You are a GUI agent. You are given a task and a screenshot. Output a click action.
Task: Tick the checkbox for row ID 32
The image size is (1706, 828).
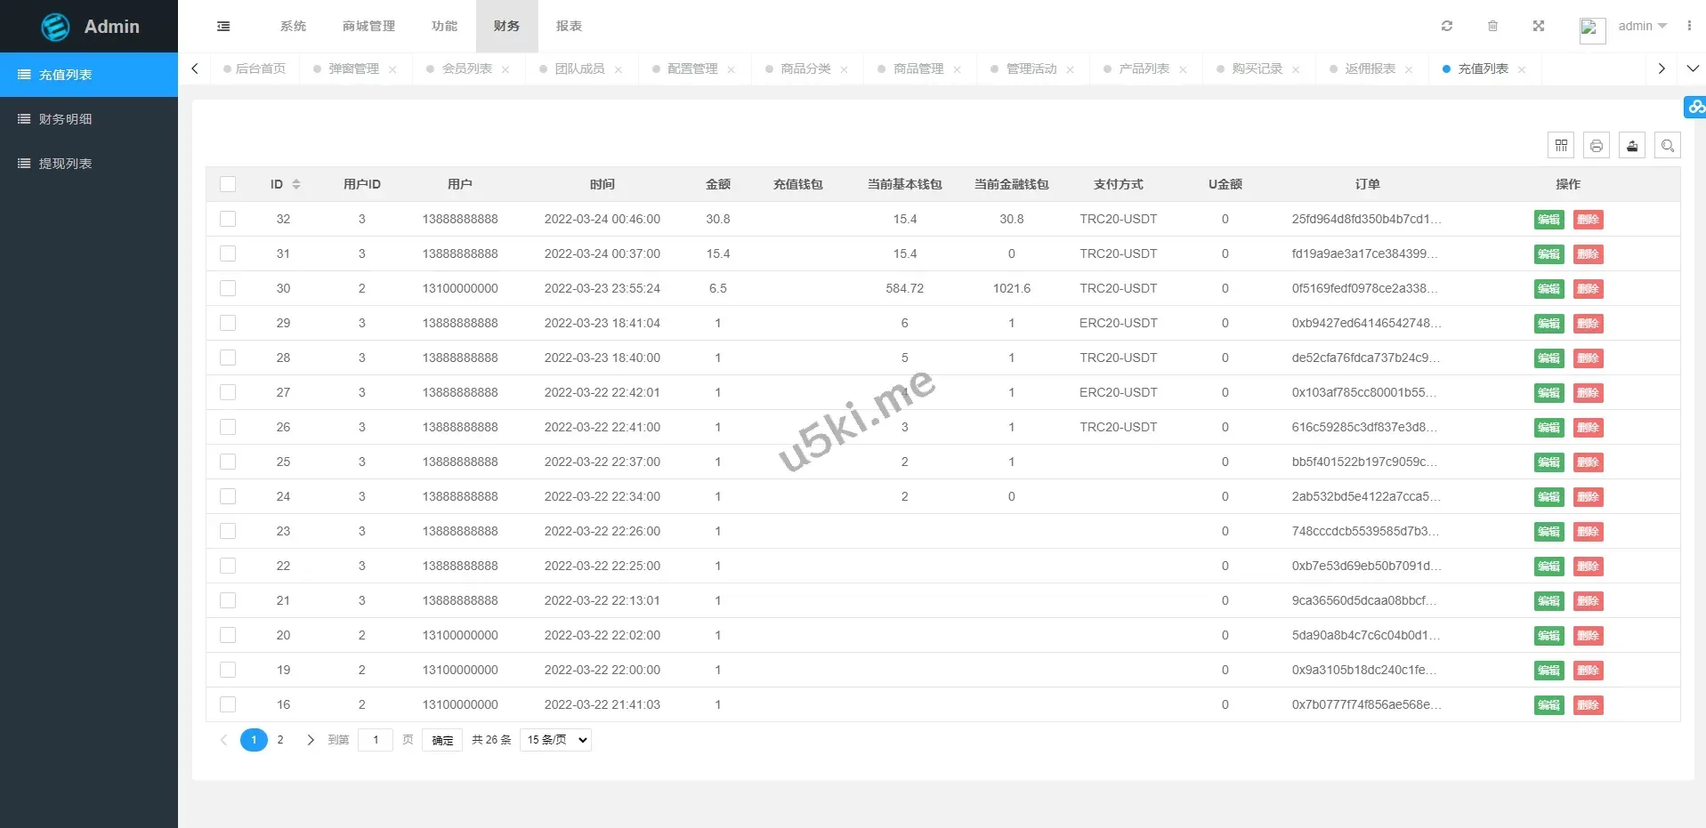click(228, 219)
